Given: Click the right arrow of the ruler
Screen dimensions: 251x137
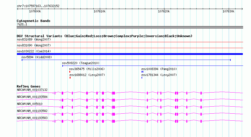Looking at the screenshot, I should [242, 9].
